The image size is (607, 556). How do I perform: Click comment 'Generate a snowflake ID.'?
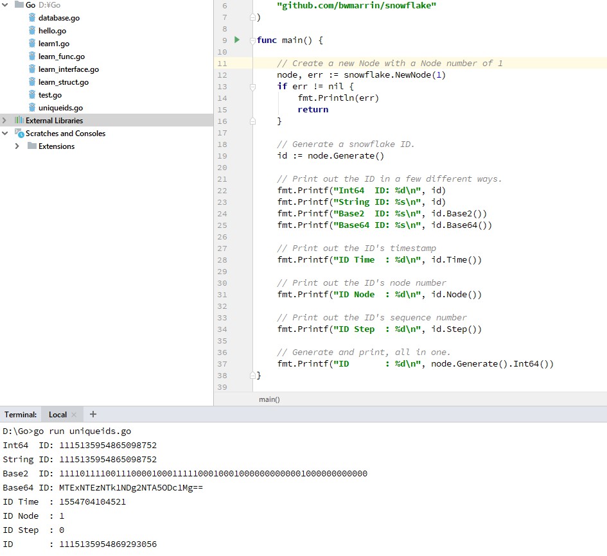(x=346, y=144)
